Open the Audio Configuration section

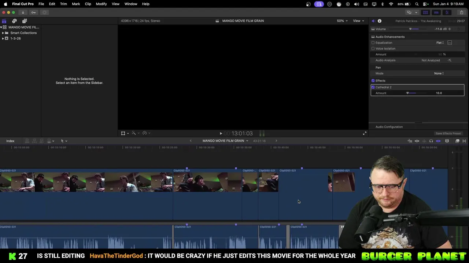[x=389, y=127]
